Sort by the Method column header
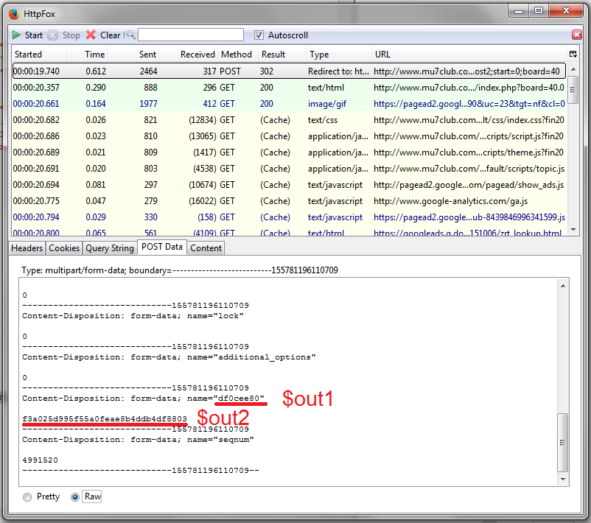Screen dimensions: 591x523 pyautogui.click(x=238, y=55)
